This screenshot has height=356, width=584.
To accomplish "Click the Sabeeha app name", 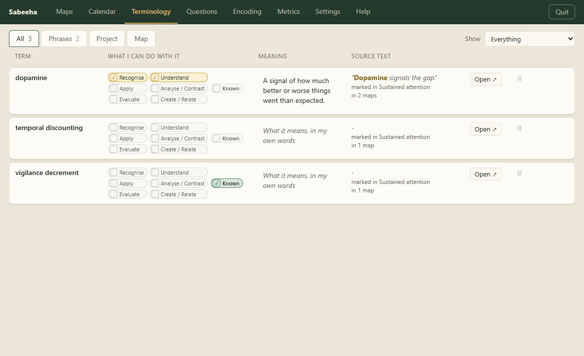I will coord(23,12).
